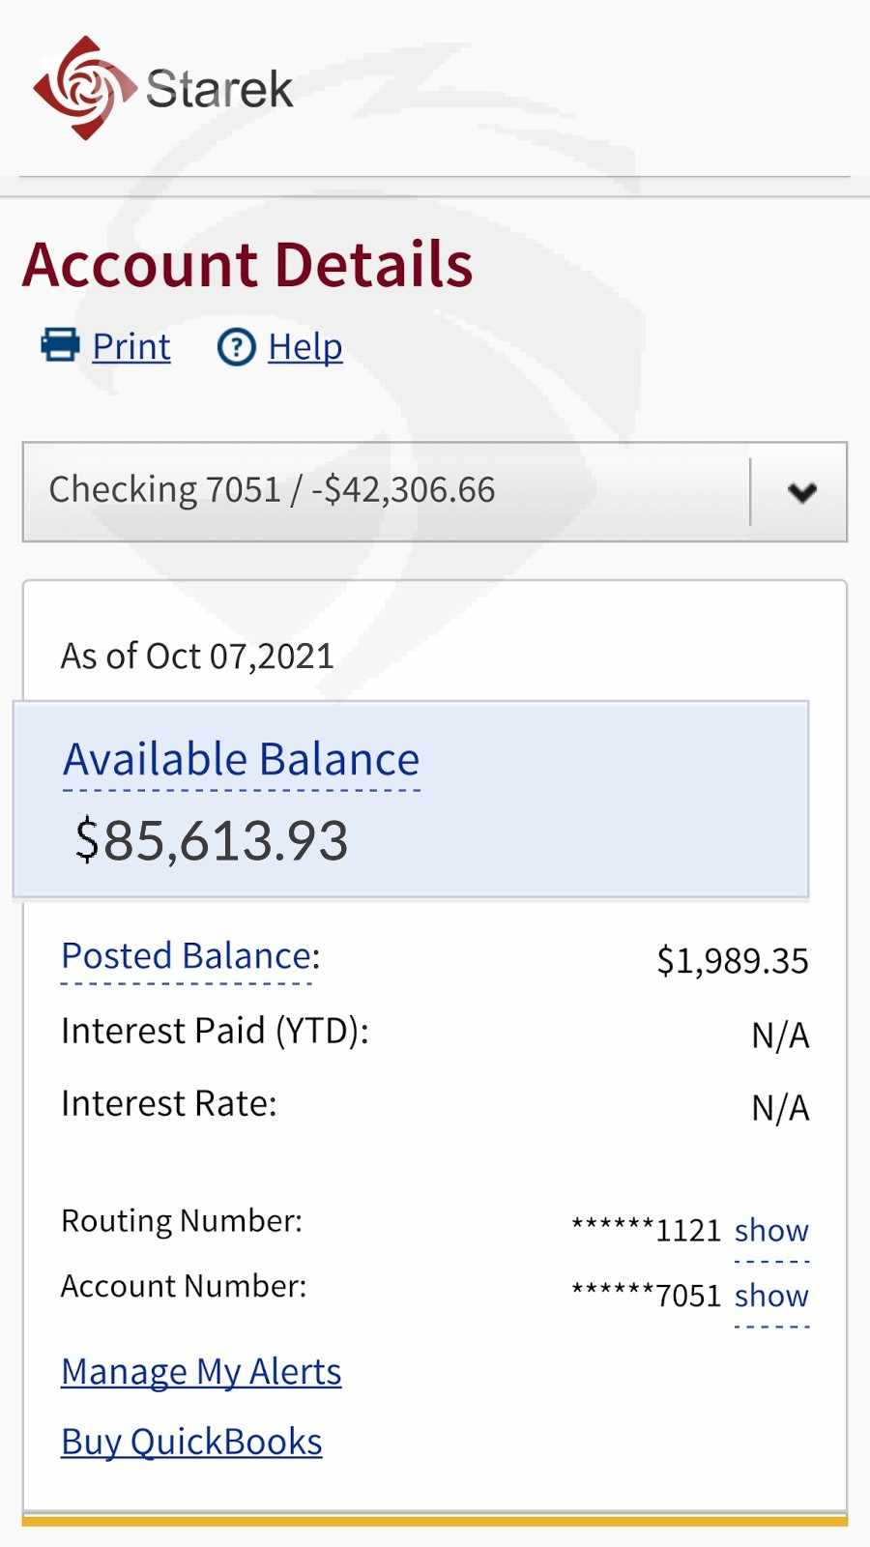
Task: Click the $1,989.35 posted balance value
Action: pos(732,961)
